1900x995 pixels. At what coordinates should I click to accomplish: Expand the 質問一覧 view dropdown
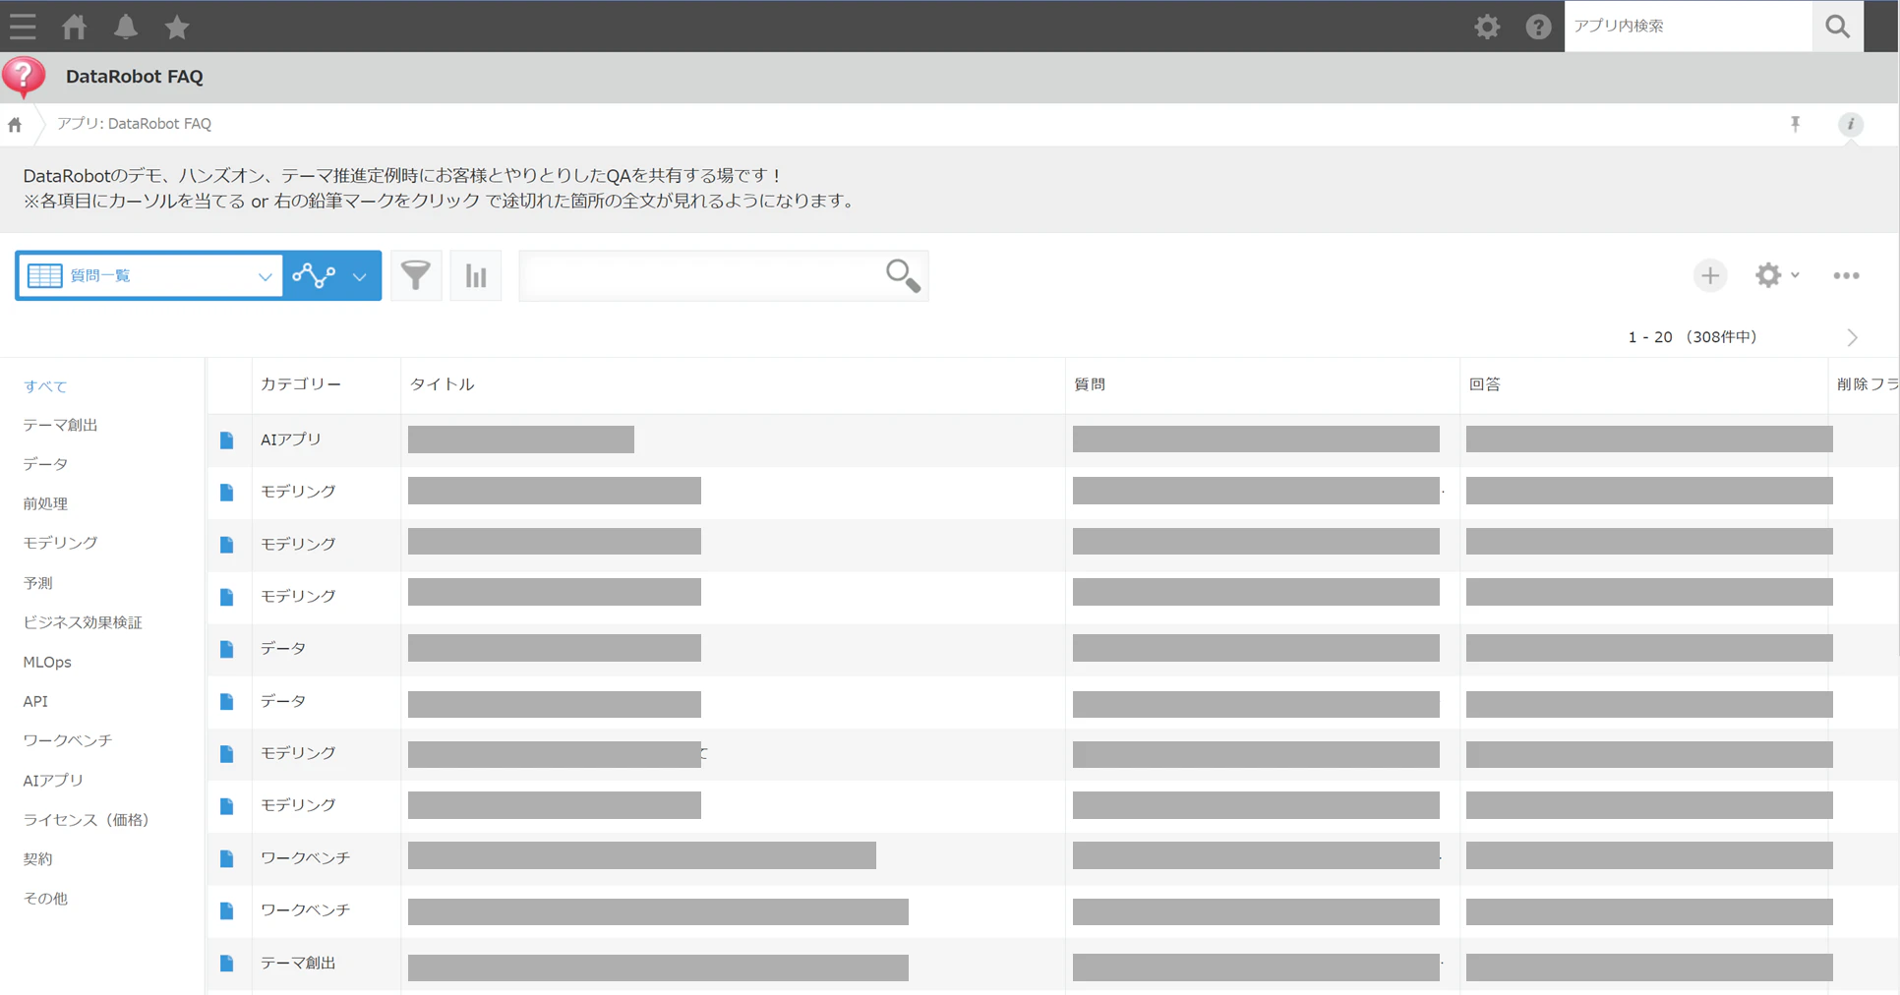click(x=265, y=276)
